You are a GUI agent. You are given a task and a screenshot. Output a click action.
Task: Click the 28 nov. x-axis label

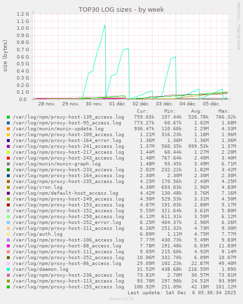pyautogui.click(x=46, y=104)
